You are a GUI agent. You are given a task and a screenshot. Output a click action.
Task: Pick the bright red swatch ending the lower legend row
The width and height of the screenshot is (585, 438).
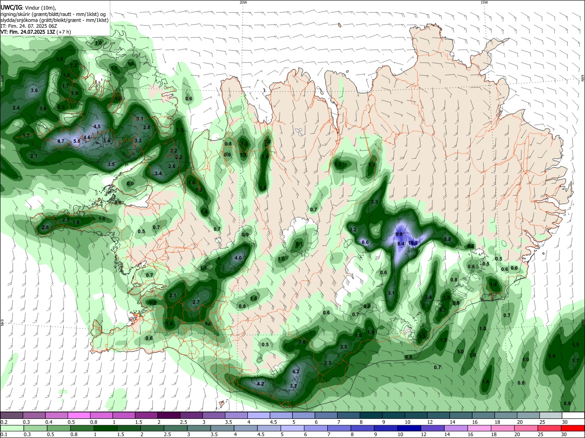pyautogui.click(x=573, y=428)
